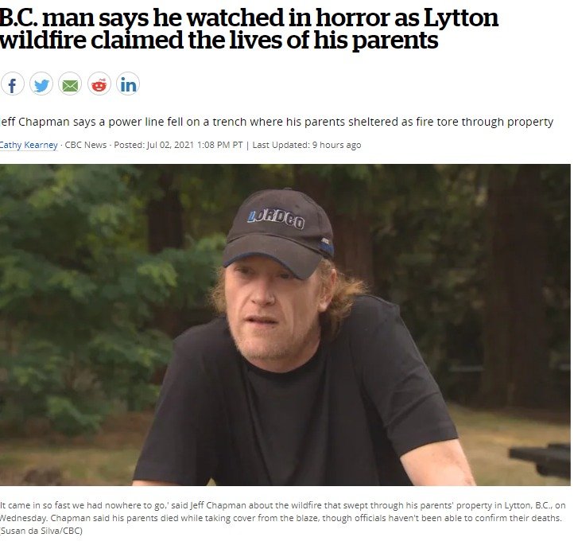Open the photo of Jeff Chapman
The height and width of the screenshot is (545, 574).
pyautogui.click(x=285, y=325)
